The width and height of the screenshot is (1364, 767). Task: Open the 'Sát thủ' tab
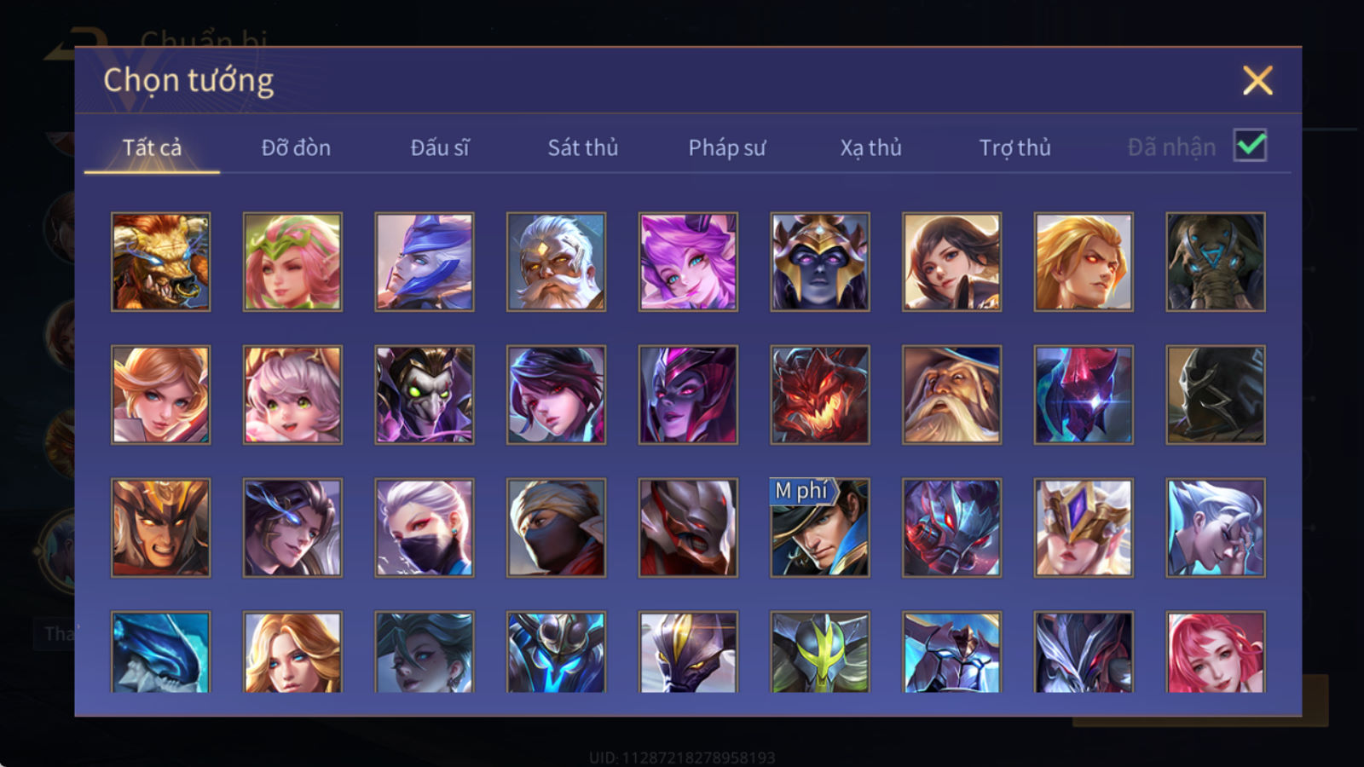(582, 147)
